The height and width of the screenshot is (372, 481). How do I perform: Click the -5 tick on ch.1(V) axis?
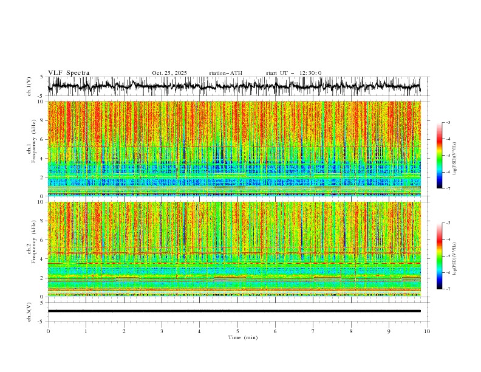tap(41, 96)
